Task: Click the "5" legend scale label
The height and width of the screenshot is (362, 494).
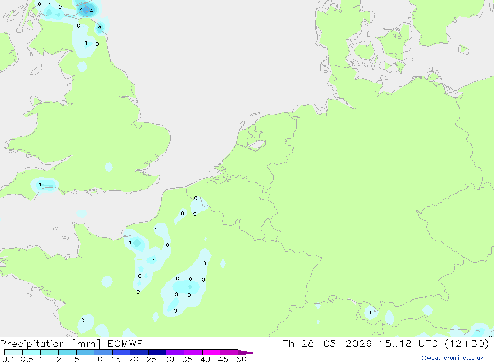Action: pyautogui.click(x=77, y=359)
